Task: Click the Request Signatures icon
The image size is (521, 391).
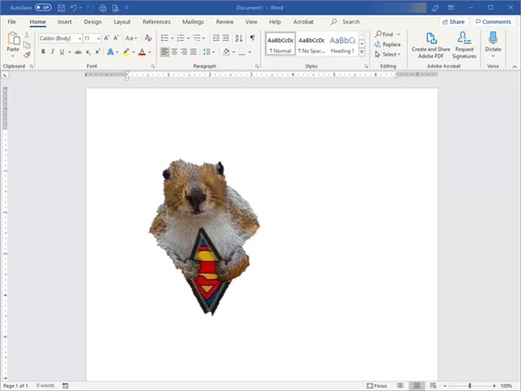Action: point(464,38)
